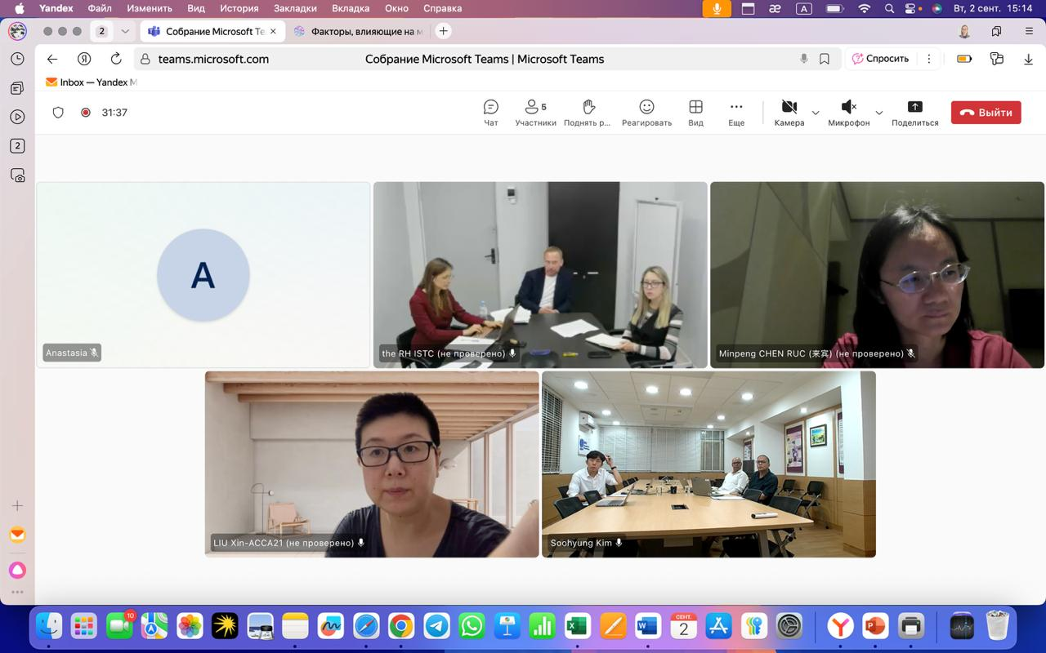Screen dimensions: 1046x653
Task: Open the История menu
Action: coord(239,8)
